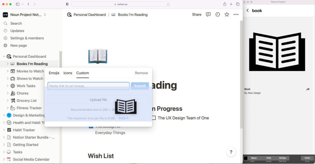This screenshot has height=164, width=315.
Task: Open the workspace switcher arrows
Action: click(45, 15)
